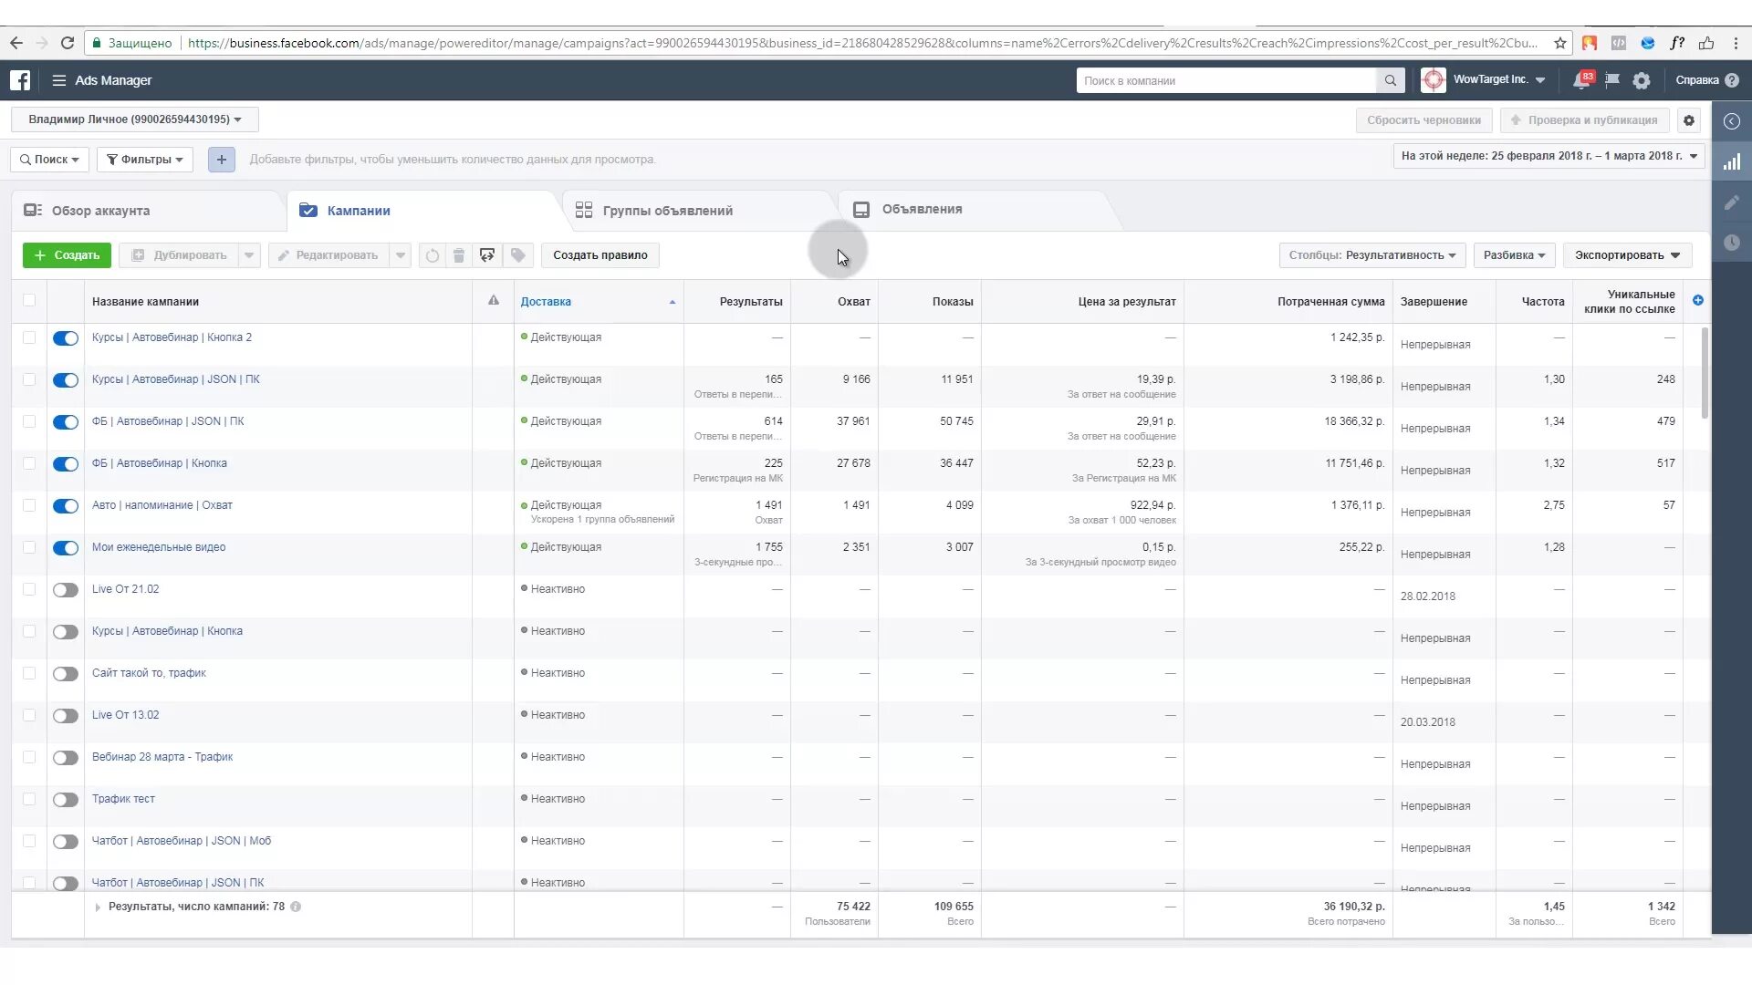The height and width of the screenshot is (985, 1752).
Task: Open the account selector Владимир Личное dropdown
Action: point(135,119)
